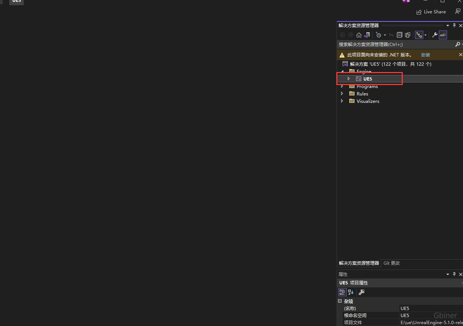Select the 解决方案资源管理器 bottom tab

click(359, 263)
